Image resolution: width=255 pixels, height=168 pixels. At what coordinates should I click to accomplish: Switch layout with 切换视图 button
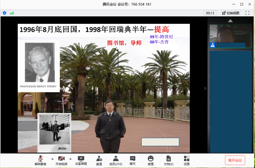coord(231,13)
